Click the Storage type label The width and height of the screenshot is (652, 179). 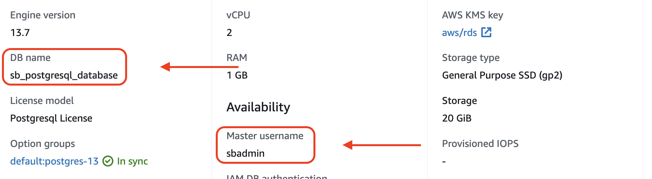pos(471,57)
